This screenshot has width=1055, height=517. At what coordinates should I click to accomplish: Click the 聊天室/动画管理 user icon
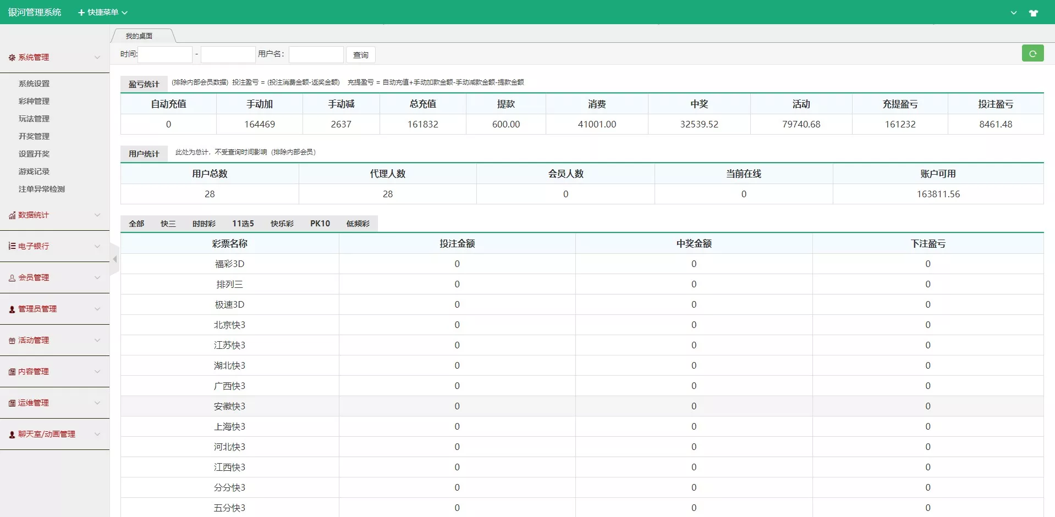tap(11, 434)
